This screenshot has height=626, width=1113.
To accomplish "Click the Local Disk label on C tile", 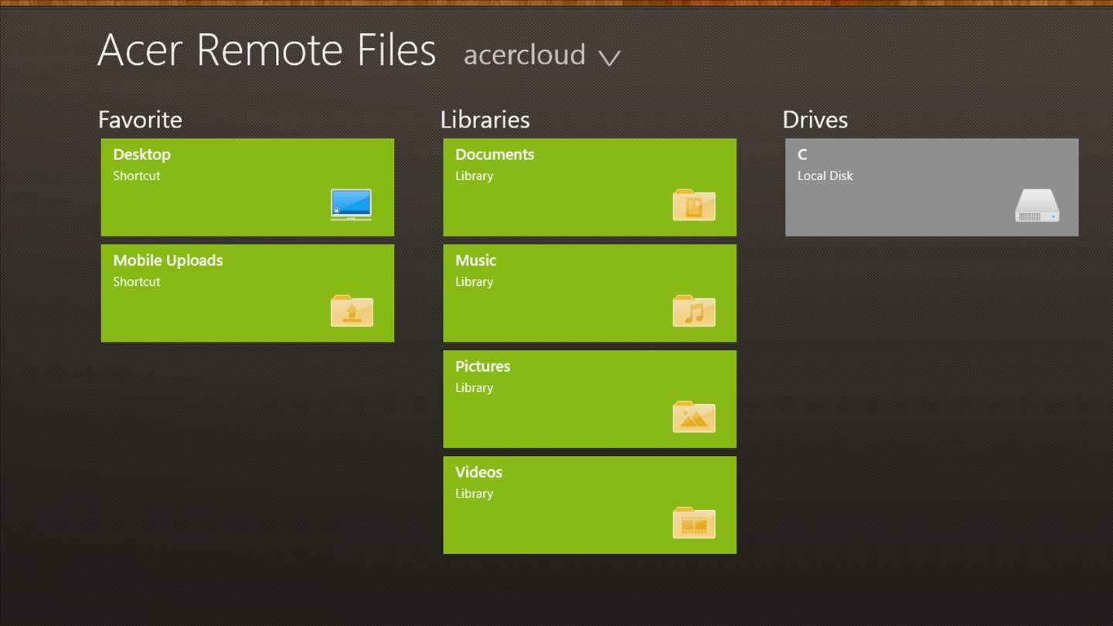I will [x=825, y=175].
